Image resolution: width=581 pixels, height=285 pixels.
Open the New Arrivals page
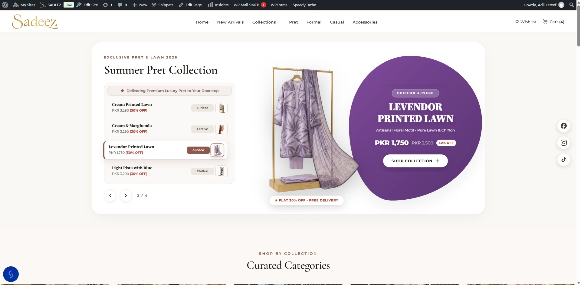tap(230, 22)
